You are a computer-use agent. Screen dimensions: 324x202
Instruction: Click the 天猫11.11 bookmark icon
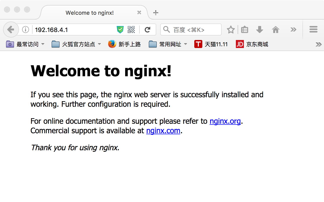(x=198, y=44)
